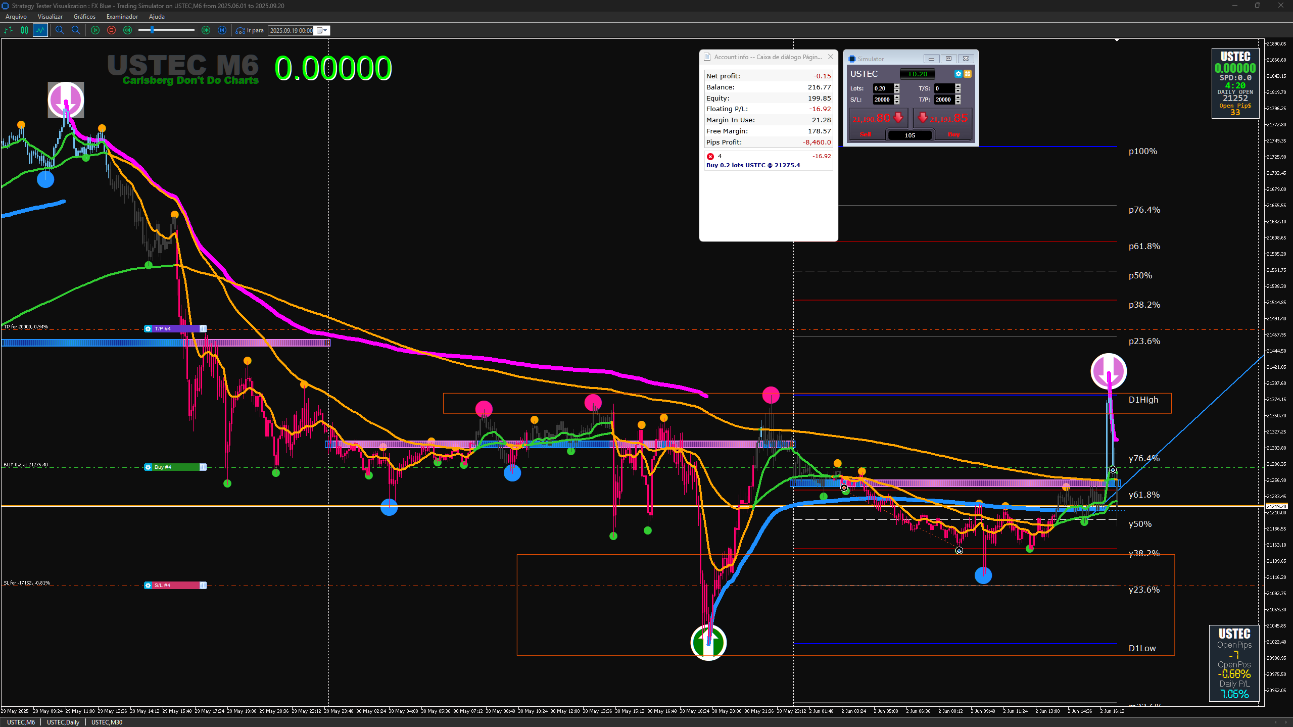1293x727 pixels.
Task: Zoom in on the chart
Action: pyautogui.click(x=60, y=30)
